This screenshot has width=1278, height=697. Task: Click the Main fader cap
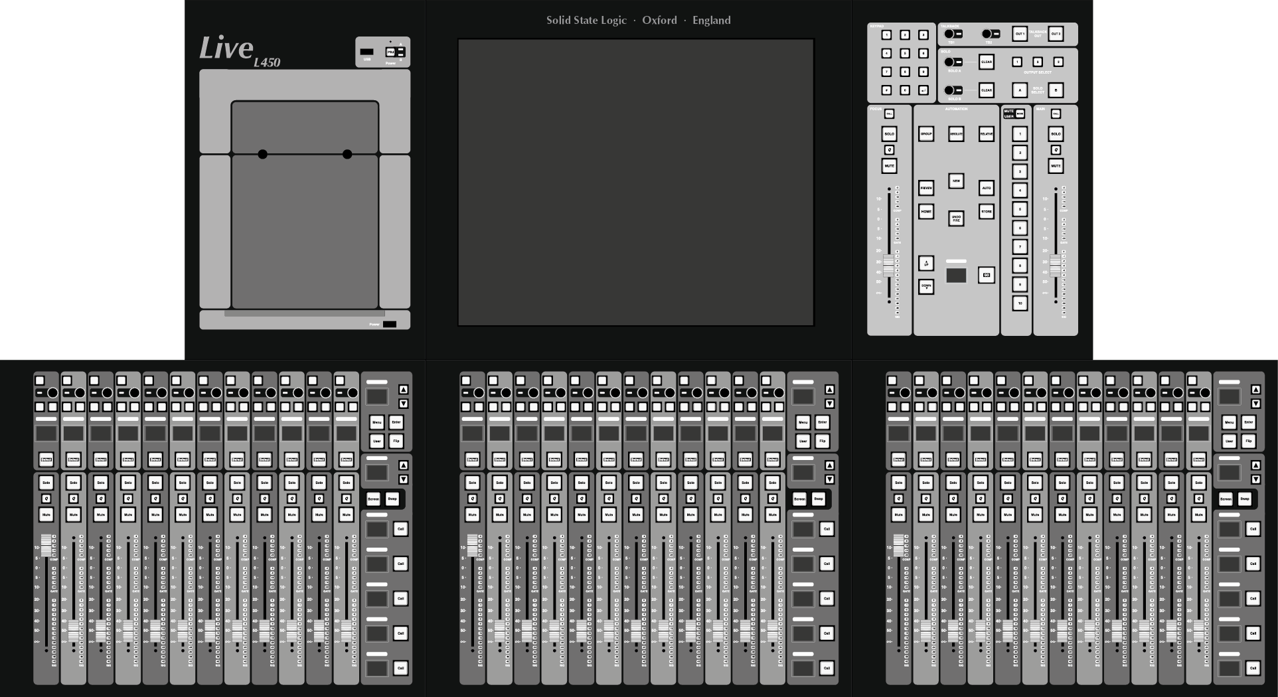pyautogui.click(x=1056, y=266)
